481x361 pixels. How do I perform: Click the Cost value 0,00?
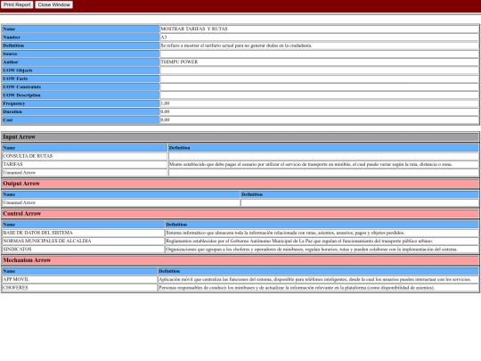coord(165,120)
